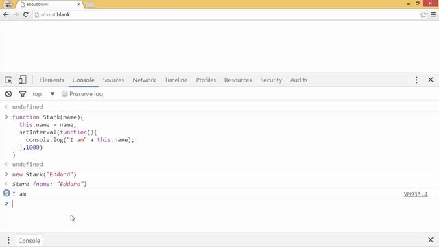Bookmark this page with the star icon
The height and width of the screenshot is (247, 439).
click(x=423, y=14)
